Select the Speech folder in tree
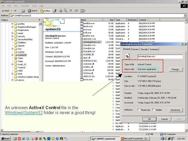 tap(21, 46)
